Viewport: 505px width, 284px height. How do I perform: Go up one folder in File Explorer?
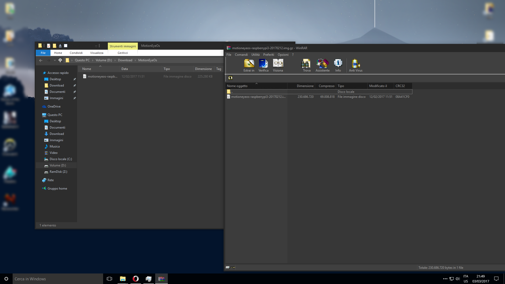60,60
